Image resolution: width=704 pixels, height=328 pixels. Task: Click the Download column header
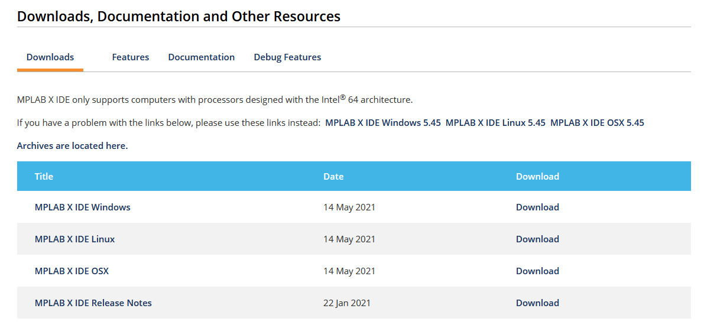pyautogui.click(x=537, y=176)
